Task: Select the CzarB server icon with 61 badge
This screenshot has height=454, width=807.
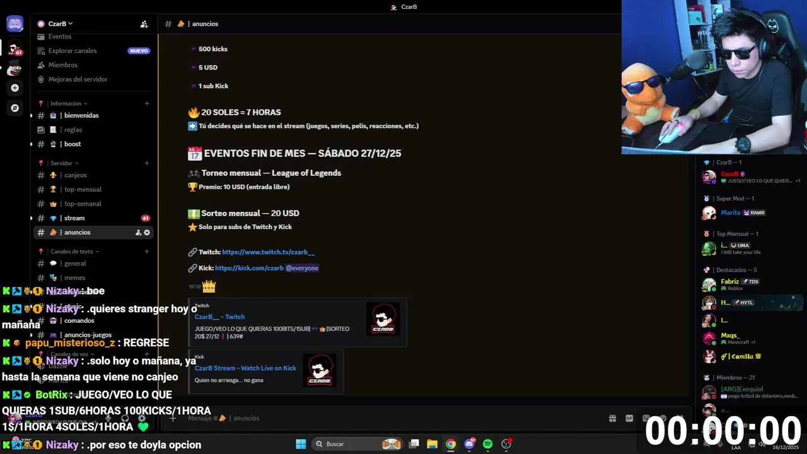Action: (15, 48)
